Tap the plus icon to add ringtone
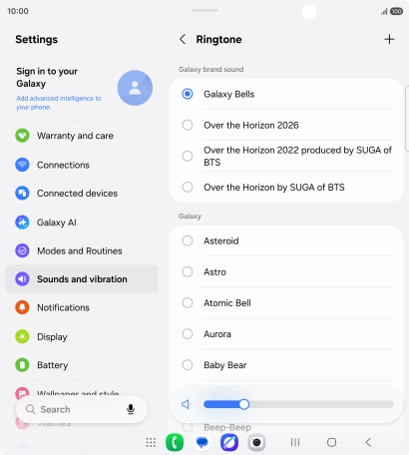 point(389,39)
